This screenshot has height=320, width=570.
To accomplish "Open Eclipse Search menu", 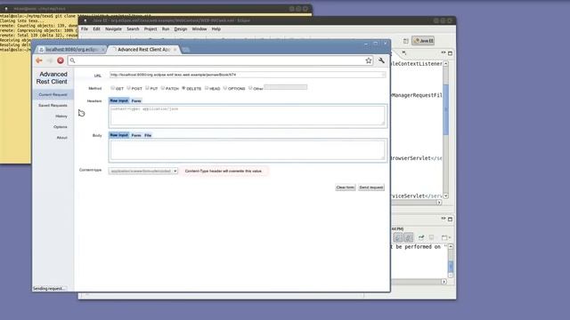I will (133, 29).
